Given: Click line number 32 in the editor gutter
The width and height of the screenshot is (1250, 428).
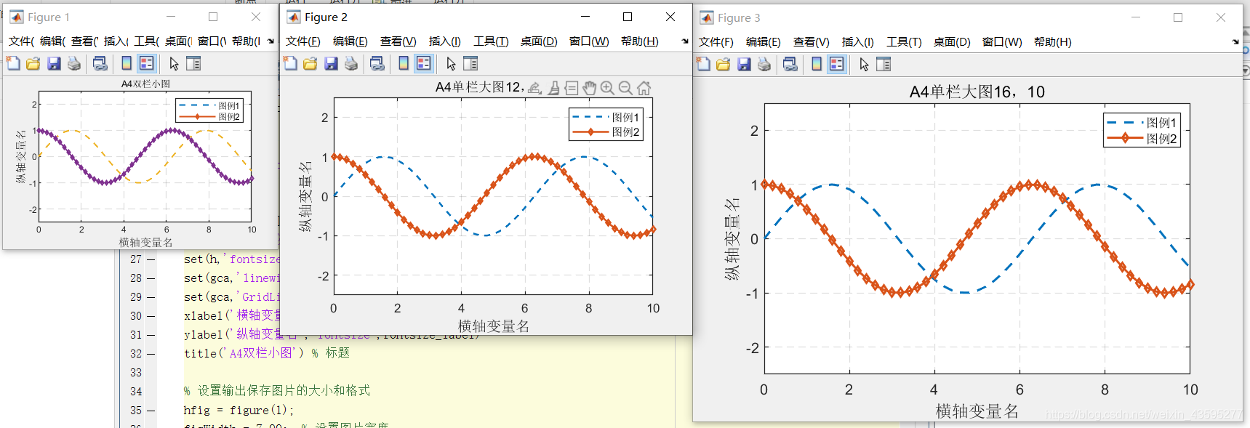Looking at the screenshot, I should 136,354.
